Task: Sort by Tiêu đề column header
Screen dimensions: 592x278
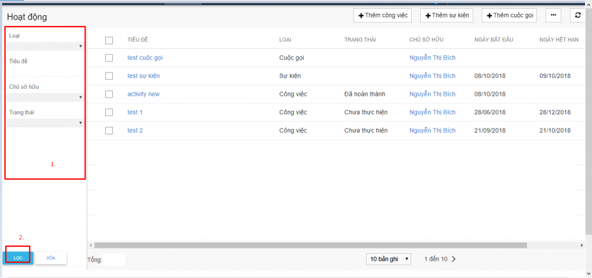Action: [138, 40]
